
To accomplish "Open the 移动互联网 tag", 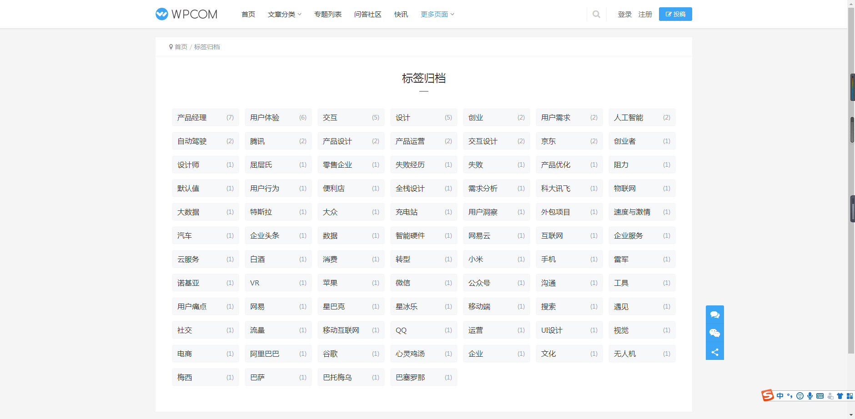I will click(351, 330).
